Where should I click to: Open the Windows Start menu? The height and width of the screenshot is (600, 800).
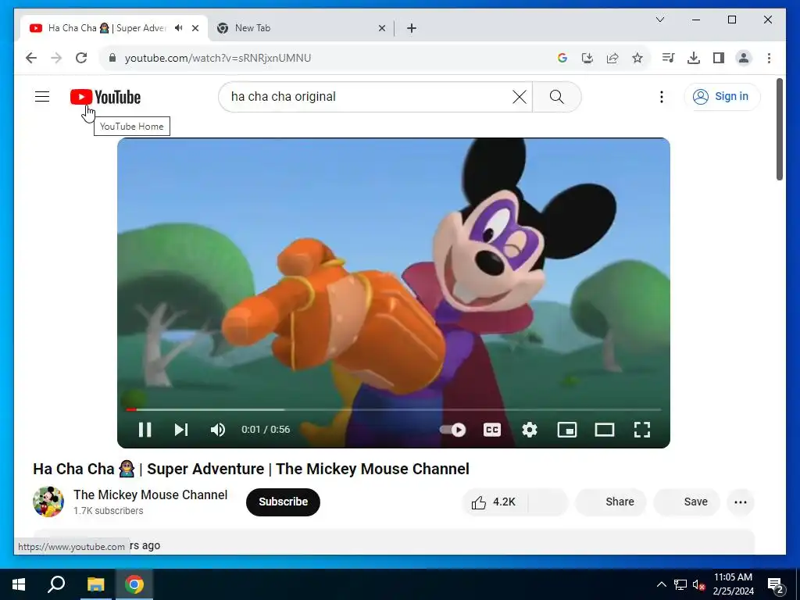[x=19, y=584]
